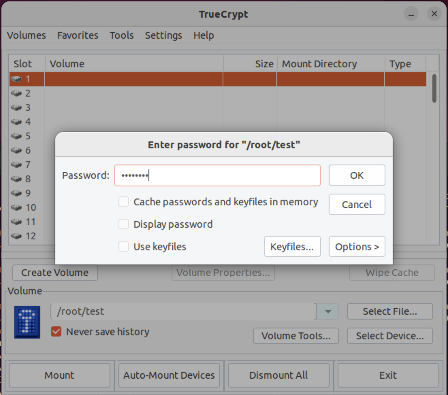Expand the Options > section in password dialog
Viewport: 448px width, 395px height.
357,246
